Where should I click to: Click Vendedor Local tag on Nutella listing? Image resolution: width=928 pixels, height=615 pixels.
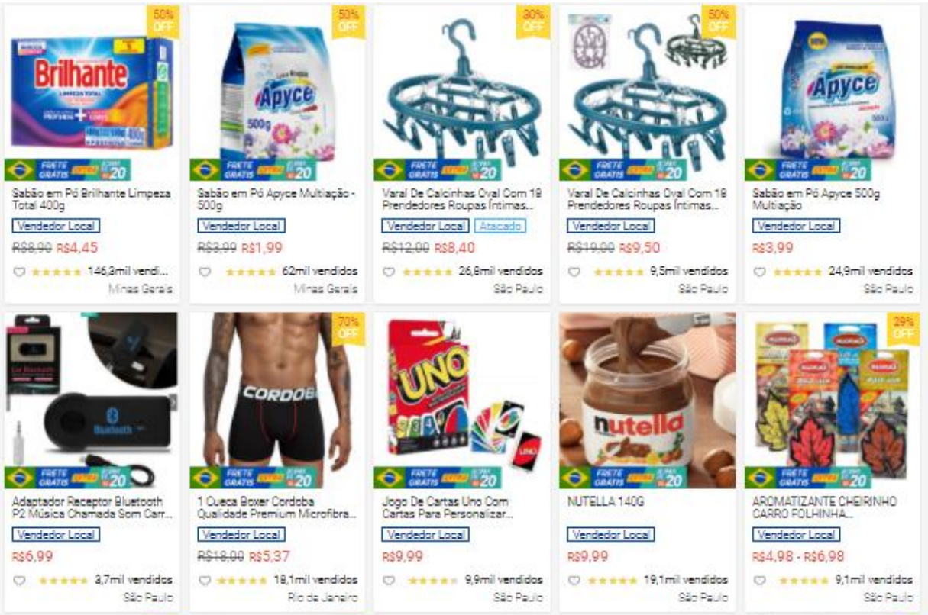611,535
